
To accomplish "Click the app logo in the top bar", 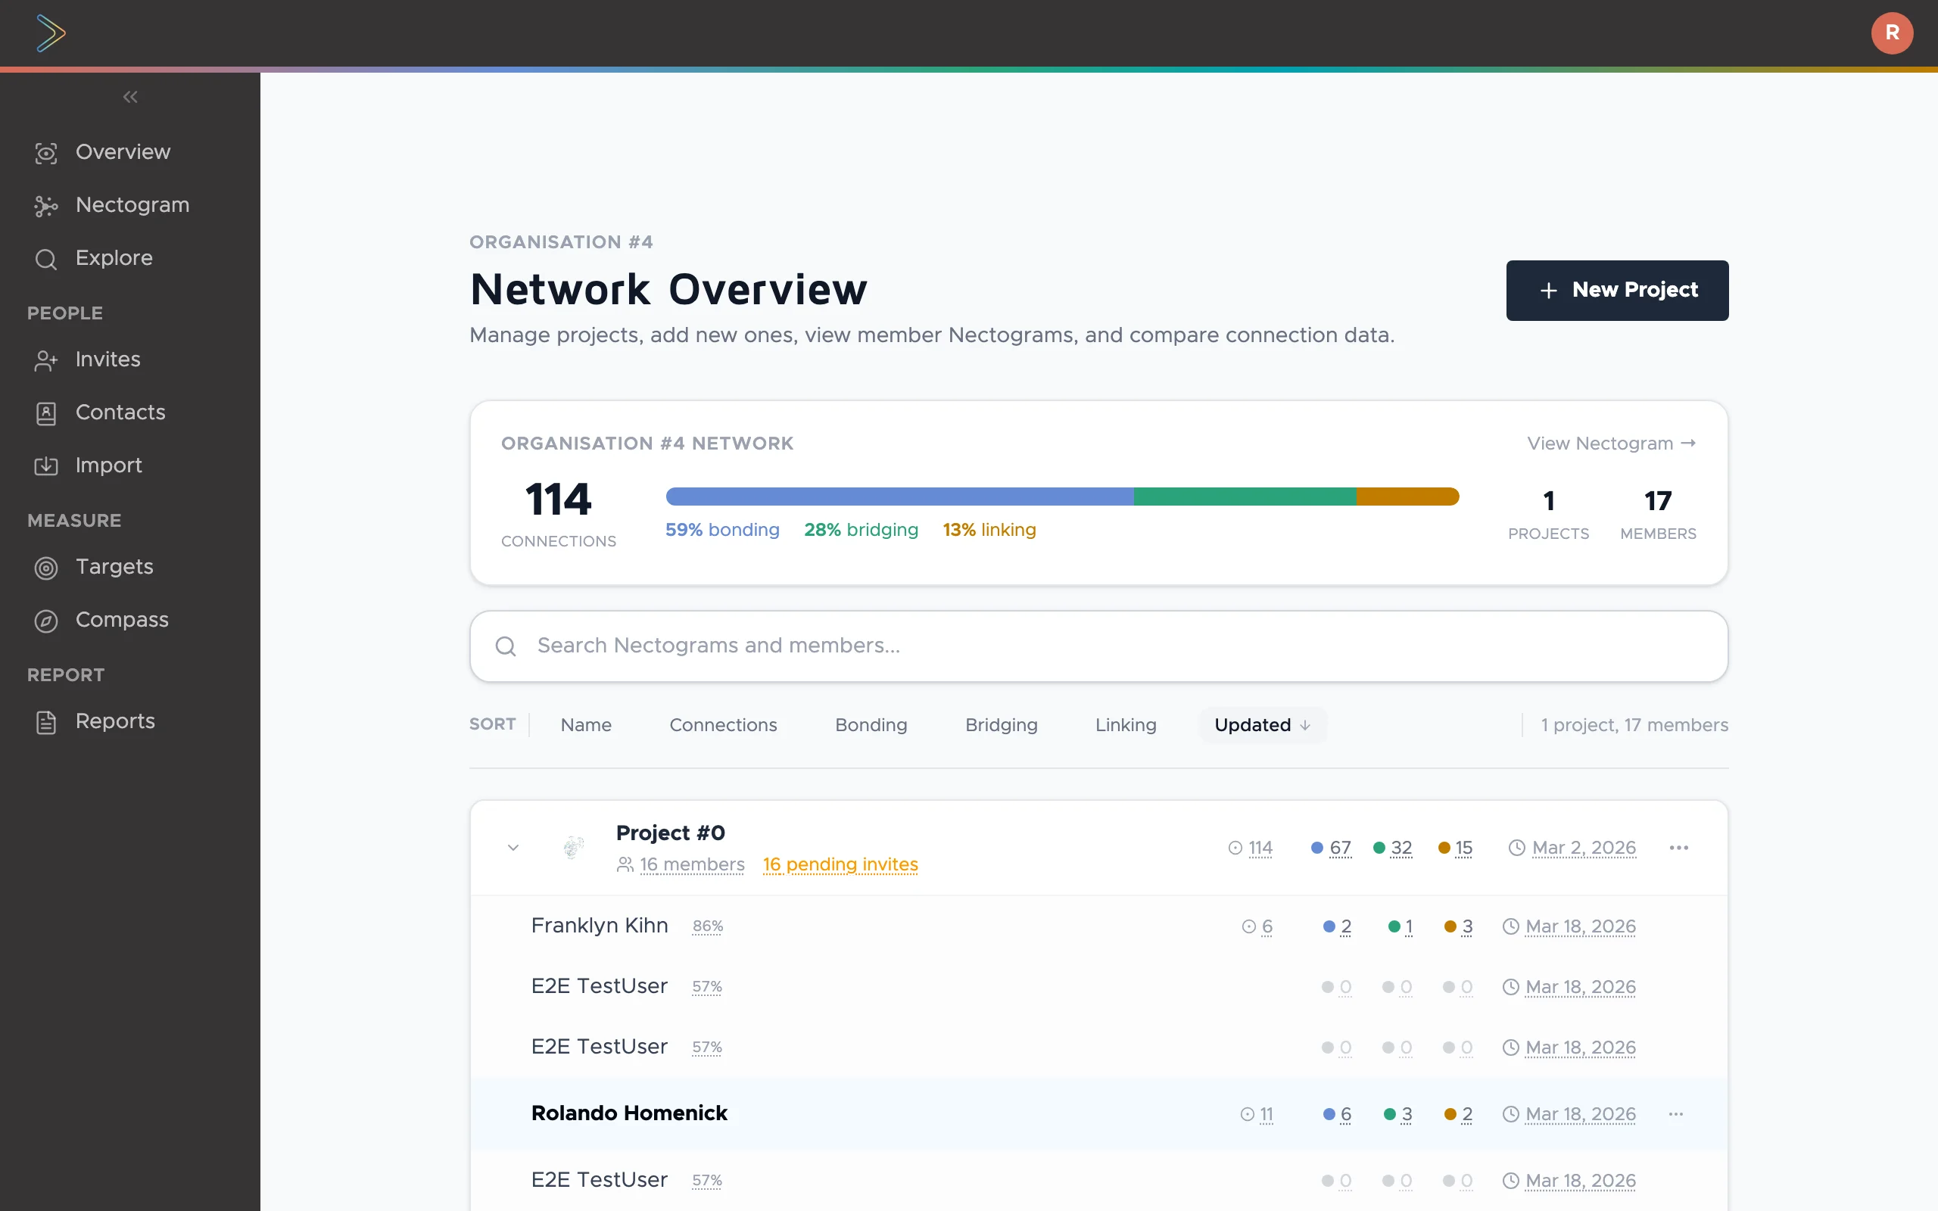I will (50, 33).
